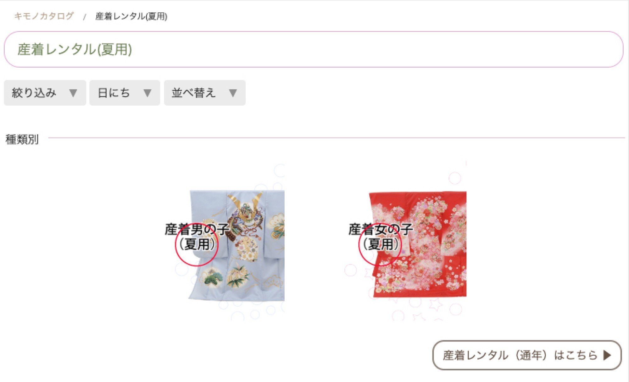Click the 産着レンタル(夏用) page title heading

[x=75, y=50]
